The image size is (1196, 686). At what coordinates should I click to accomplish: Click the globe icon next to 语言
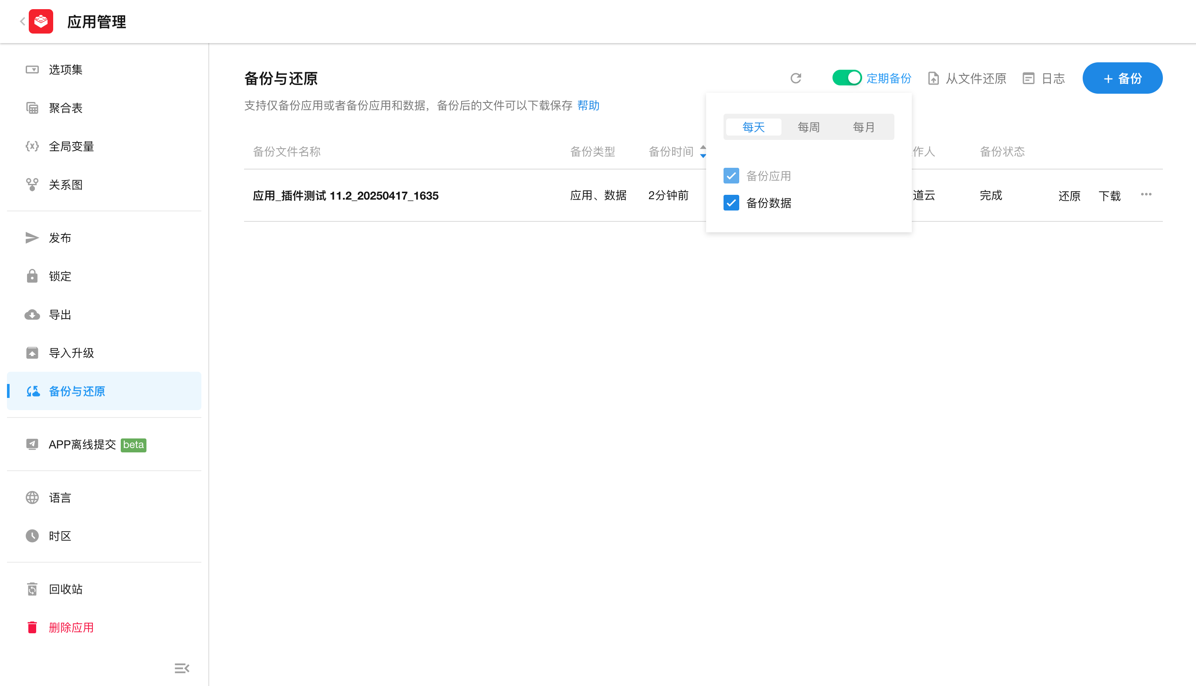pyautogui.click(x=32, y=498)
